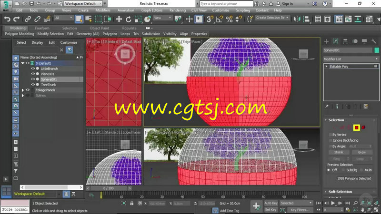This screenshot has width=381, height=214.
Task: Activate the Select Object tool
Action: point(79,19)
